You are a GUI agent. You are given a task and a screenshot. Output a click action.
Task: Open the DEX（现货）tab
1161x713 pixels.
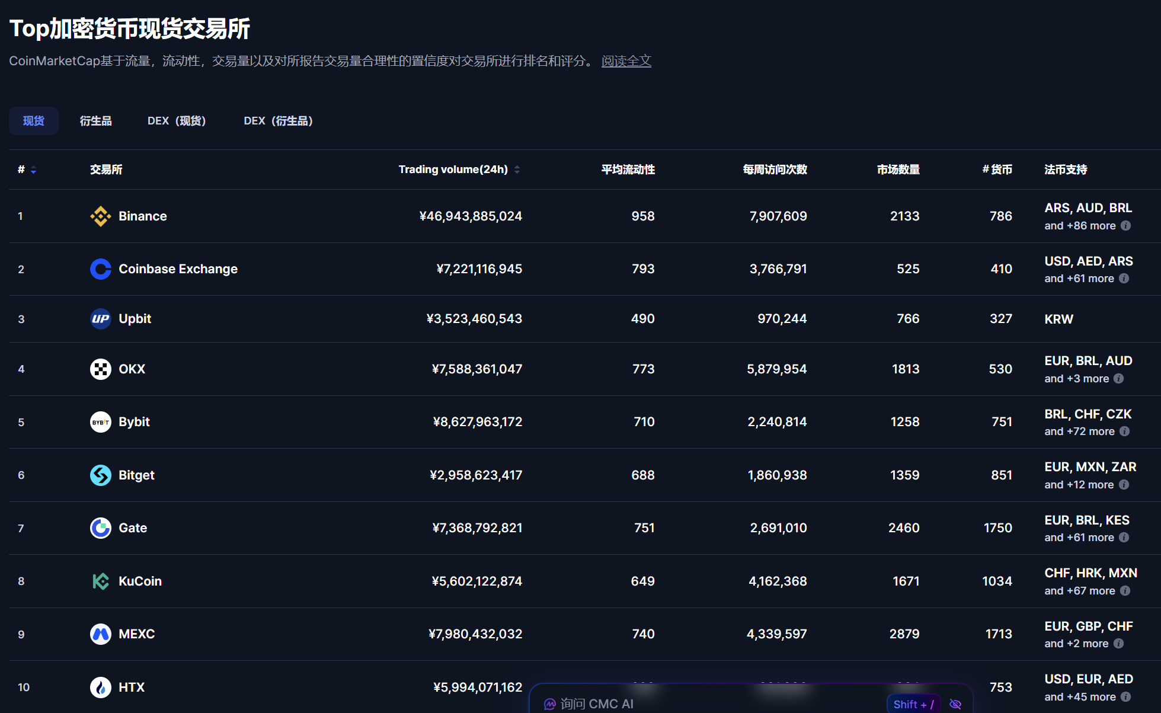[177, 121]
